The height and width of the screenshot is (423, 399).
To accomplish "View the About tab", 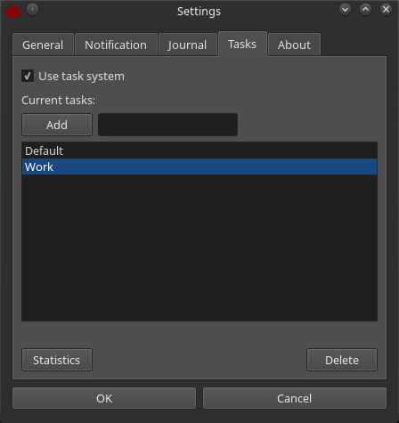I will 294,45.
